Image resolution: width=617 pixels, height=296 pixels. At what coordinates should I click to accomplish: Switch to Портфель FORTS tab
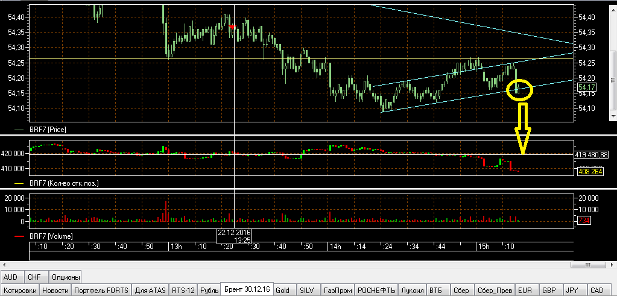pyautogui.click(x=101, y=290)
